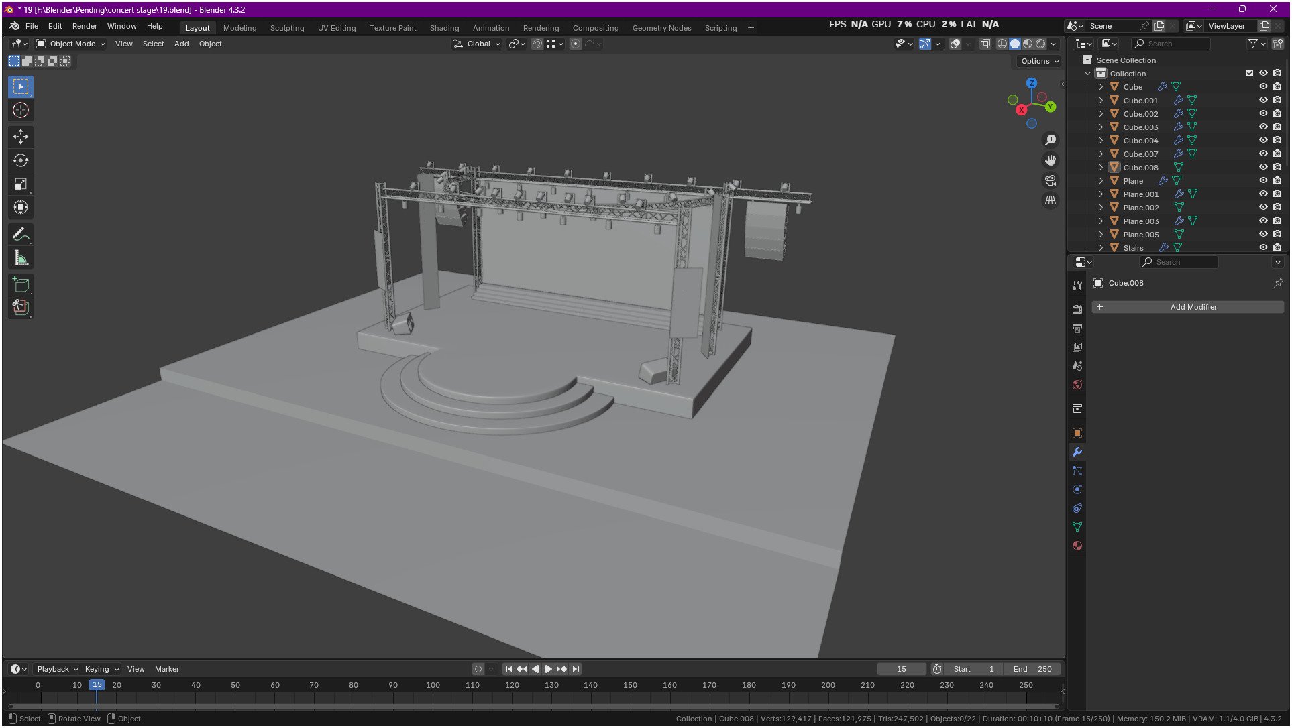This screenshot has height=728, width=1292.
Task: Open the Material properties tab
Action: tap(1077, 546)
